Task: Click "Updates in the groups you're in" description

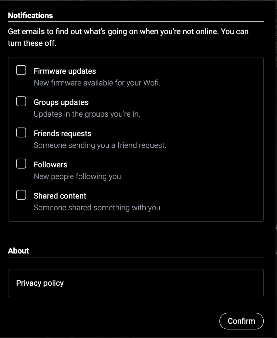Action: 87,114
